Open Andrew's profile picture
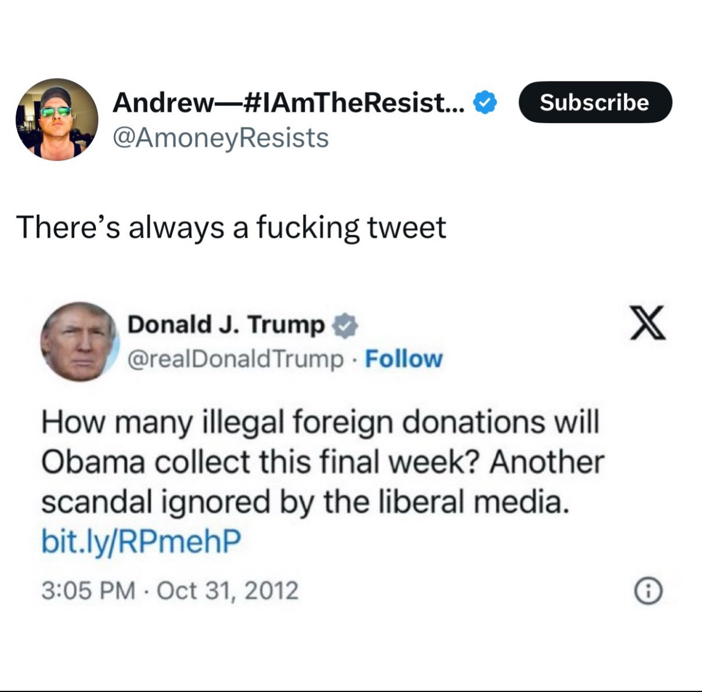The width and height of the screenshot is (702, 692). (57, 119)
